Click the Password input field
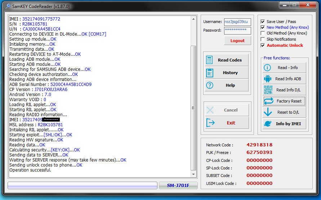 [237, 31]
